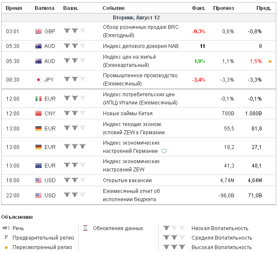The width and height of the screenshot is (278, 253).
Task: Click the comment bubble icon near настроений Германии
Action: click(164, 151)
